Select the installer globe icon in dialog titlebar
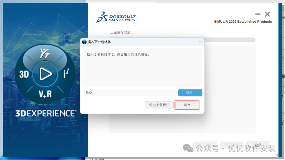The width and height of the screenshot is (285, 160). click(84, 42)
